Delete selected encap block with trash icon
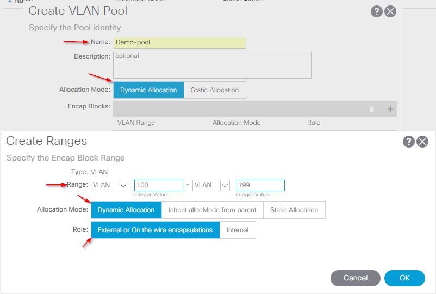This screenshot has width=436, height=294. tap(372, 109)
